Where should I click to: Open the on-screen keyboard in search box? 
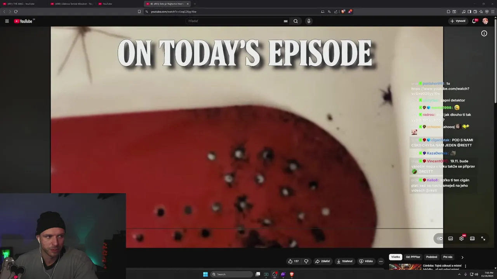[285, 21]
